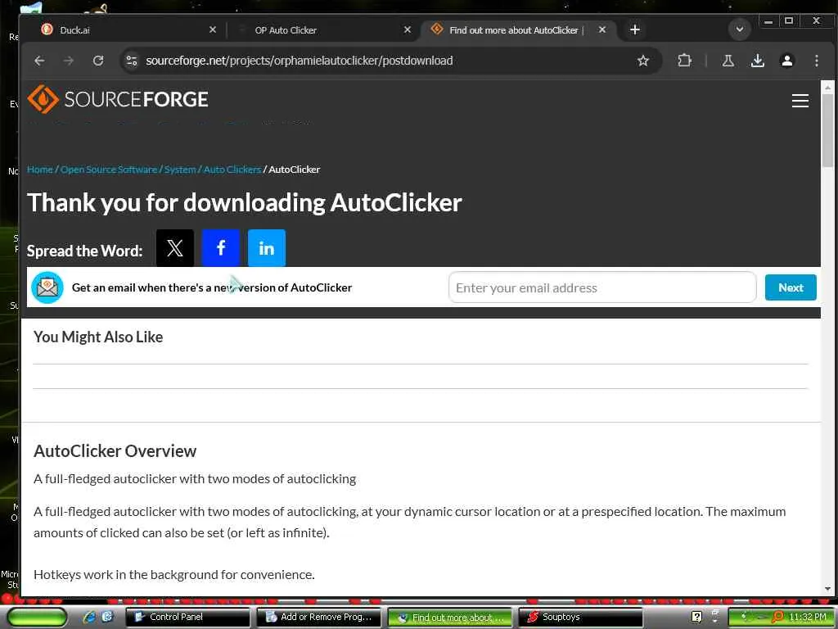Click Thank you for downloading AutoClicker heading
The width and height of the screenshot is (838, 629).
(x=244, y=203)
